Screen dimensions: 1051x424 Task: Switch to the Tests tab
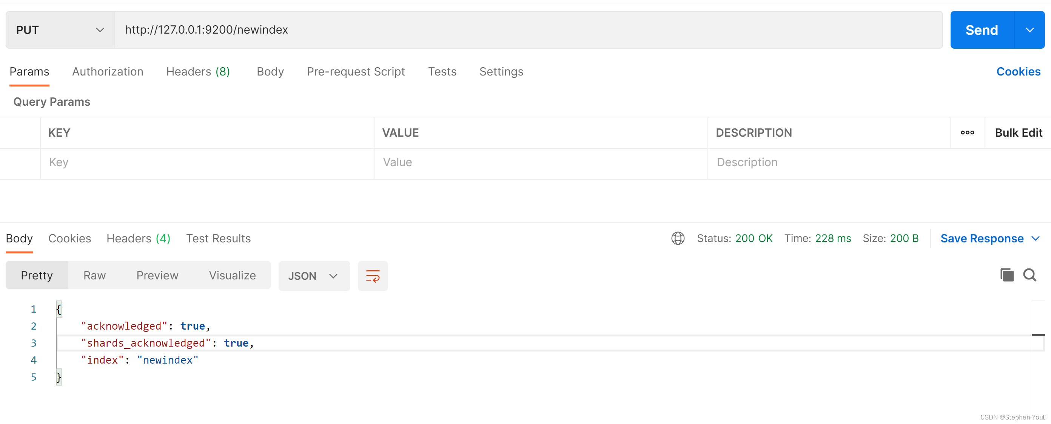tap(442, 71)
